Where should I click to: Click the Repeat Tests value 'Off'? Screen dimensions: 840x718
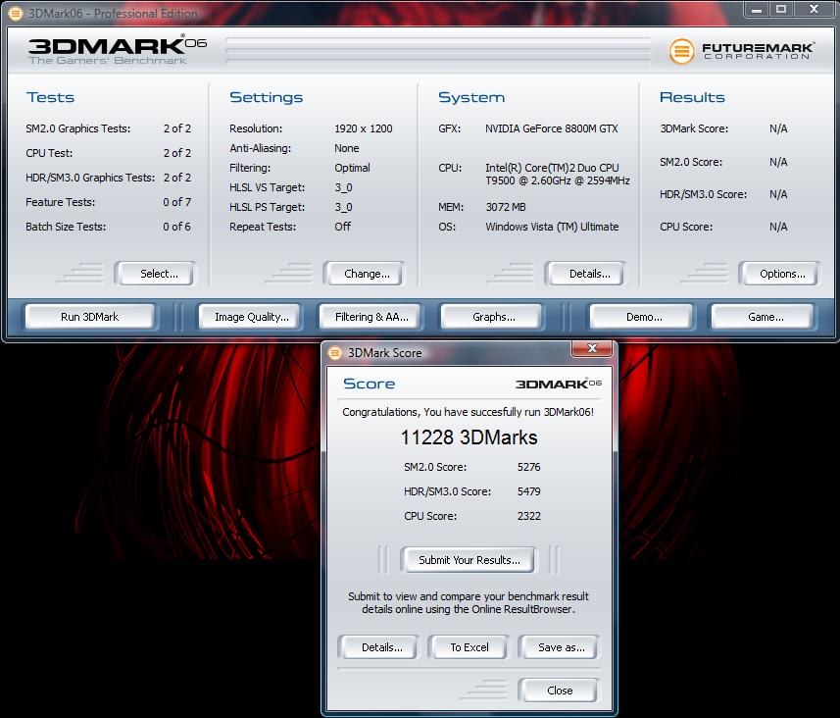tap(343, 227)
